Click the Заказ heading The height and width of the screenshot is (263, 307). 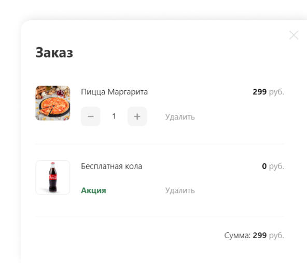pyautogui.click(x=54, y=52)
